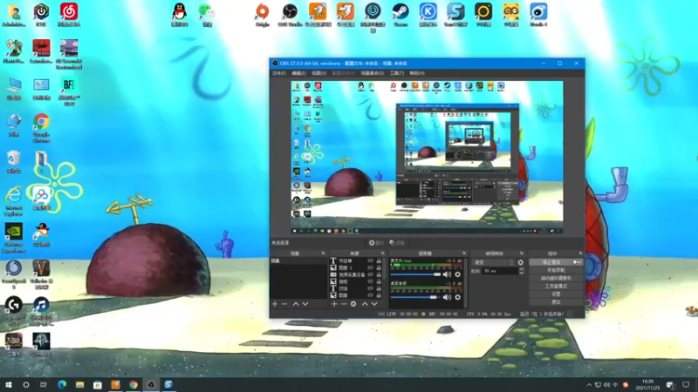This screenshot has height=392, width=698.
Task: Open the Windows Start menu
Action: click(x=8, y=384)
